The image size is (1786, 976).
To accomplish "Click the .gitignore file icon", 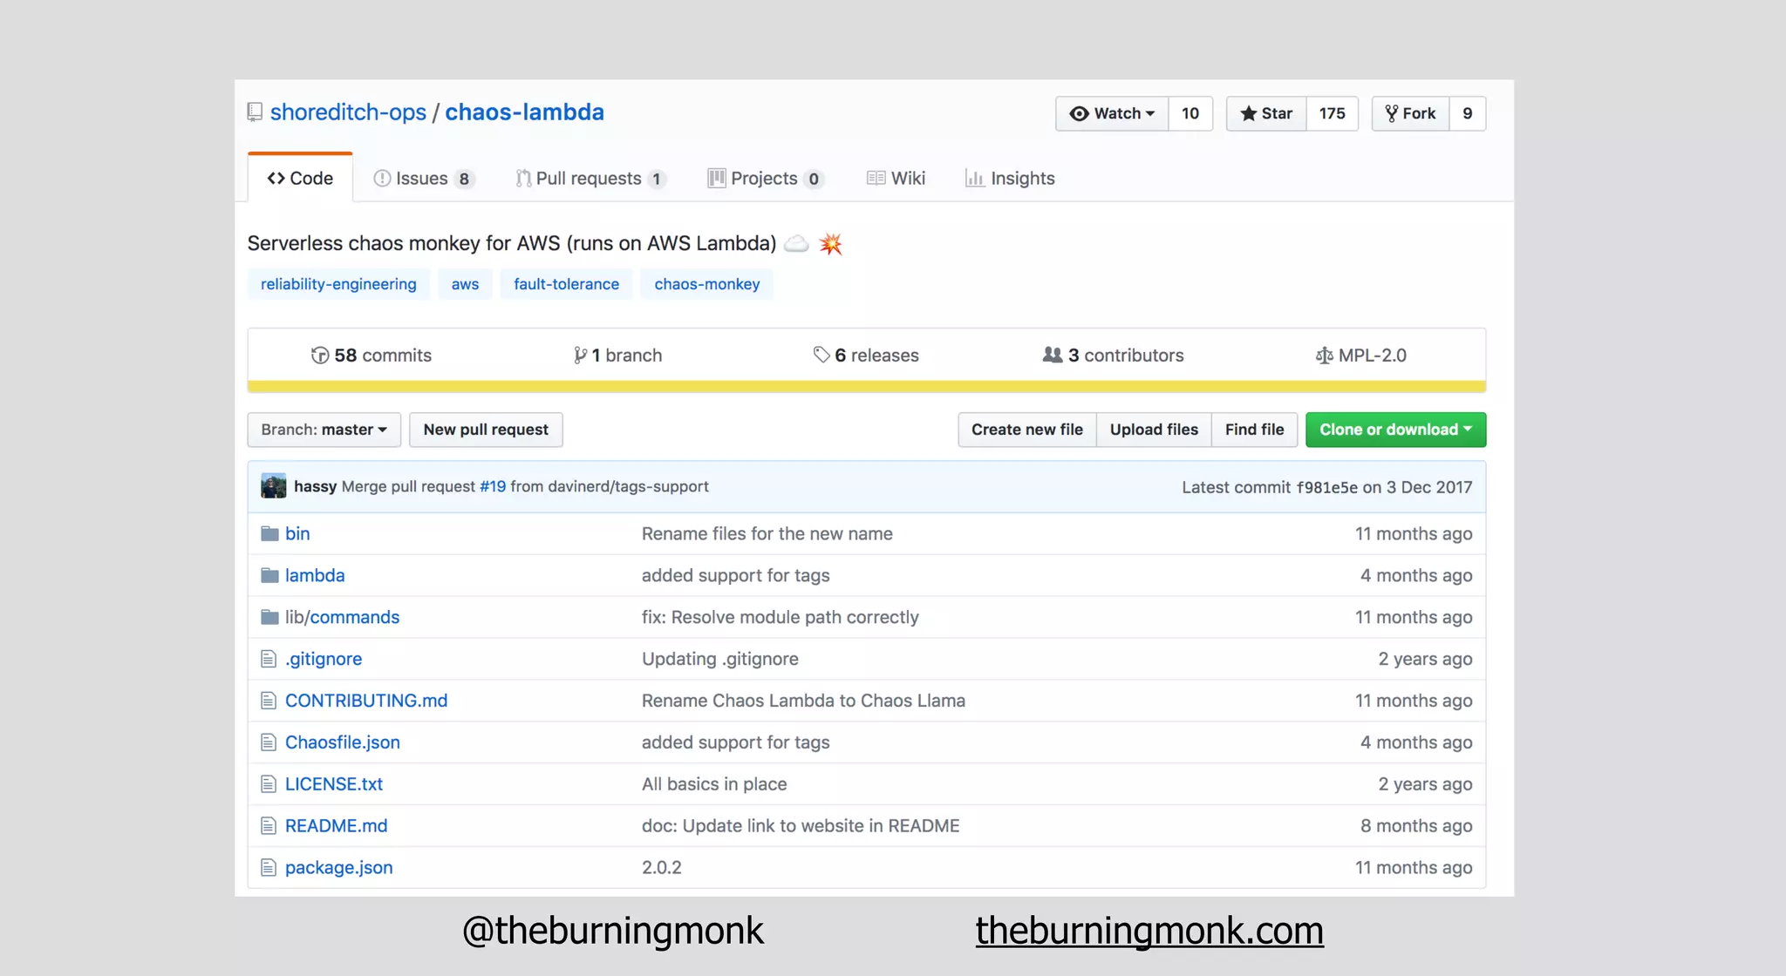I will pyautogui.click(x=269, y=660).
